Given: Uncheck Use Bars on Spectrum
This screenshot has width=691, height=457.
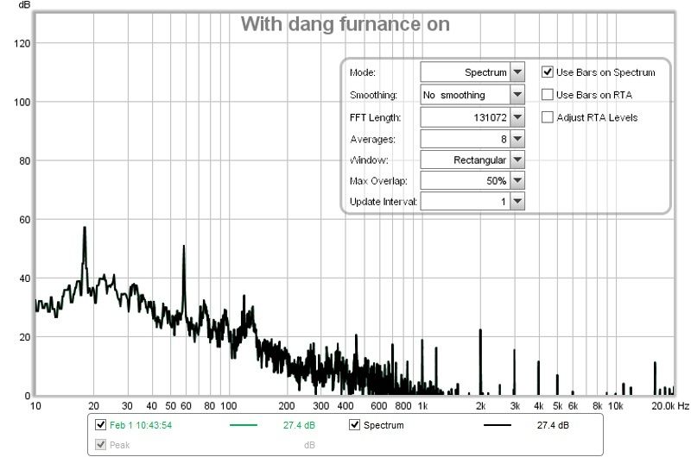Looking at the screenshot, I should click(548, 72).
